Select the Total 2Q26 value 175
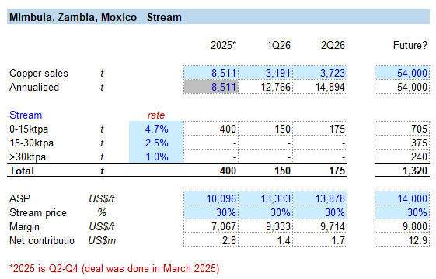Screen dimensions: 436x279 click(320, 170)
